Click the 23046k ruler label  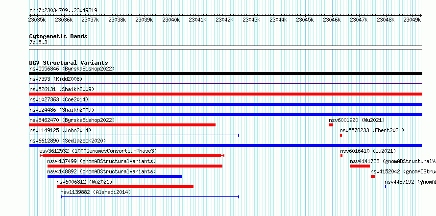tap(332, 20)
